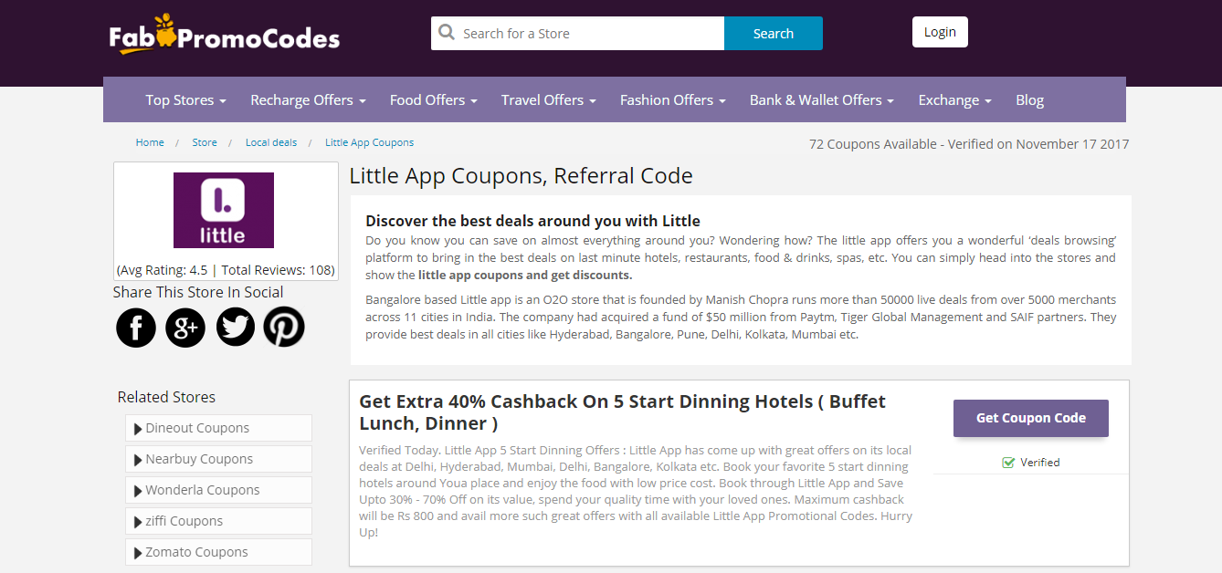Image resolution: width=1222 pixels, height=573 pixels.
Task: Go to the Blog page
Action: (1029, 100)
